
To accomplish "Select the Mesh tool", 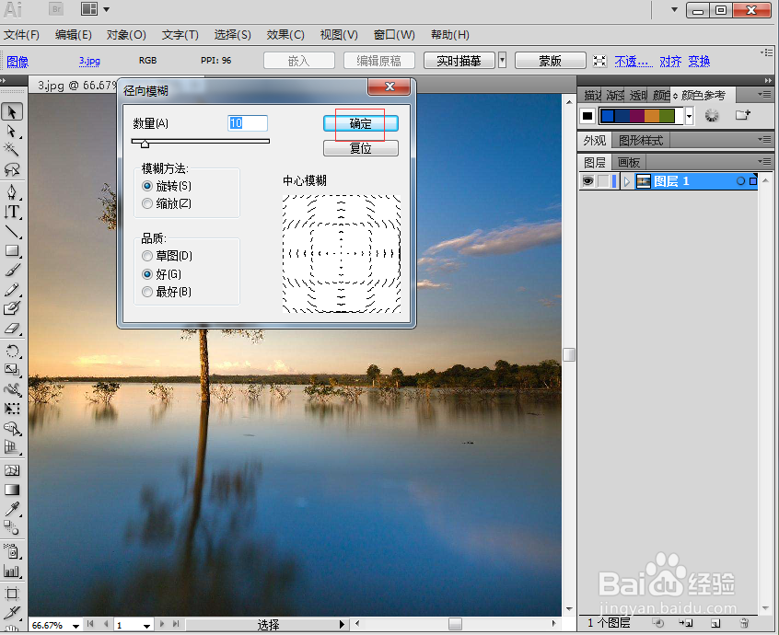I will pyautogui.click(x=11, y=470).
